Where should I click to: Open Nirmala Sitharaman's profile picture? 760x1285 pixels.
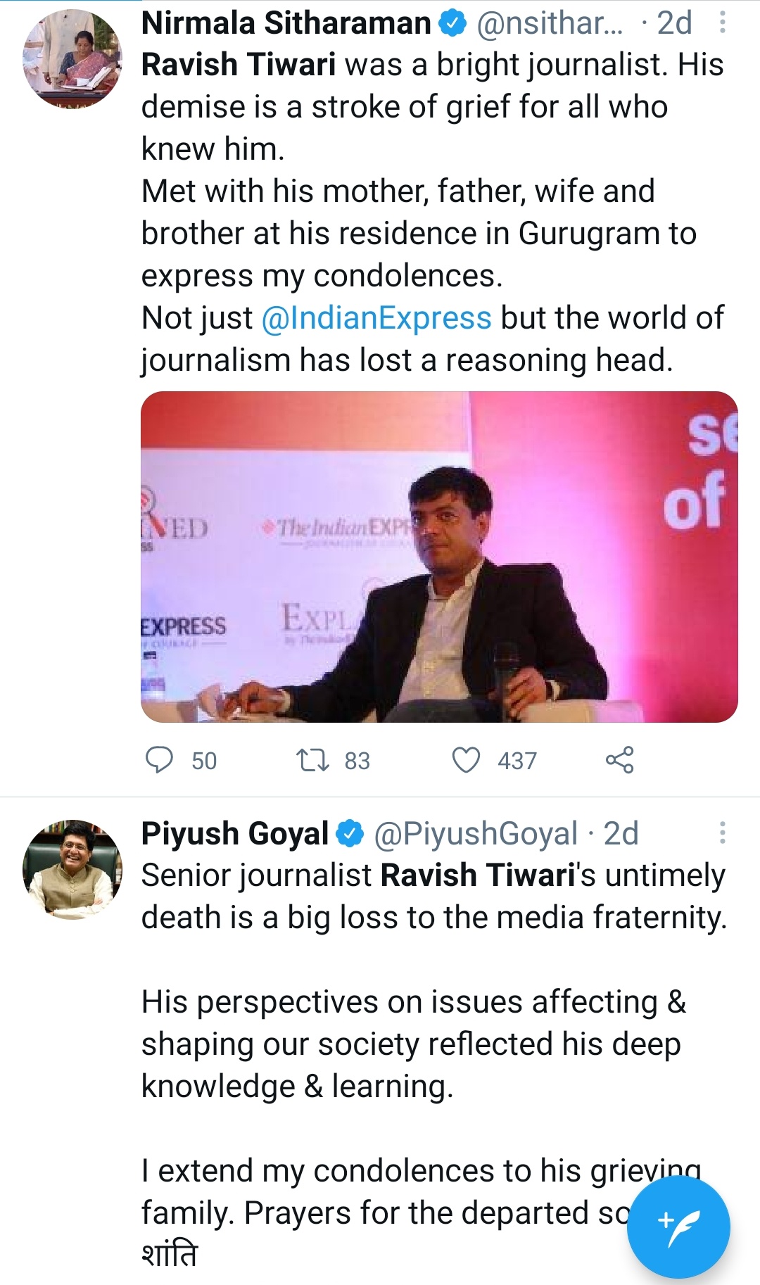coord(72,59)
